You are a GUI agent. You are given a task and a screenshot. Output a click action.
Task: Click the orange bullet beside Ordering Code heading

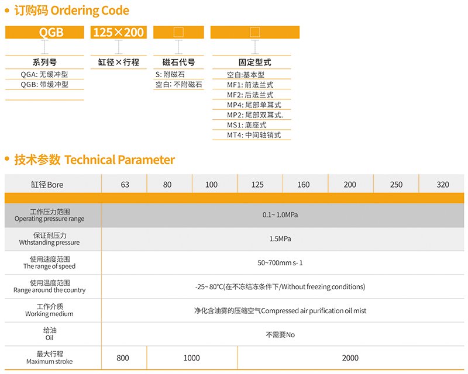(7, 11)
